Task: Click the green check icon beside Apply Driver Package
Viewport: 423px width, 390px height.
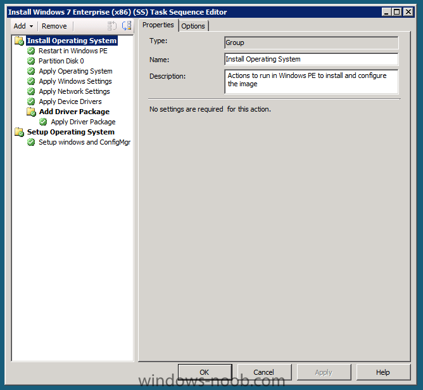Action: pos(43,122)
